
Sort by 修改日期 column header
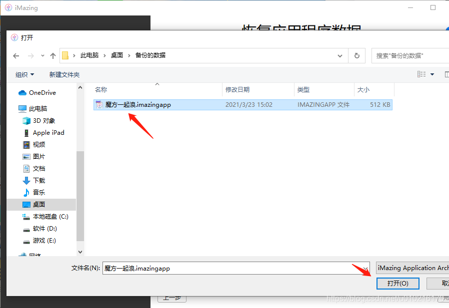click(x=237, y=90)
